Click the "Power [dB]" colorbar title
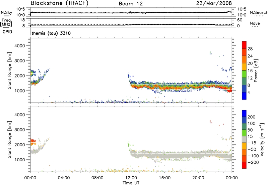The width and height of the screenshot is (268, 185). coord(256,70)
